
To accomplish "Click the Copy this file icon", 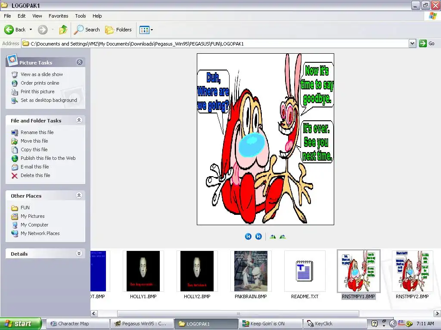I will [x=15, y=150].
